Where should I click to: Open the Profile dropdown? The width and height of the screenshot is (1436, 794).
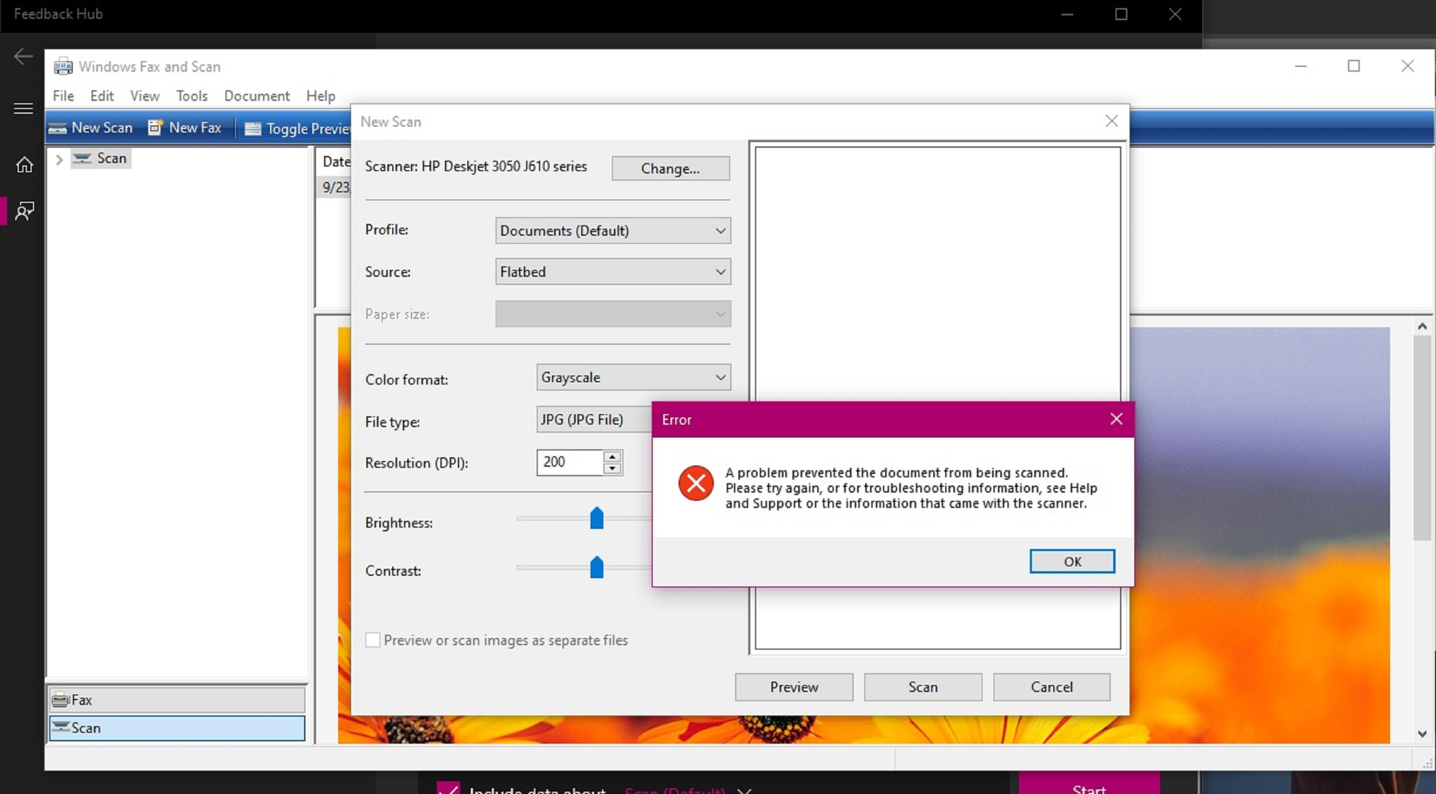click(x=613, y=231)
